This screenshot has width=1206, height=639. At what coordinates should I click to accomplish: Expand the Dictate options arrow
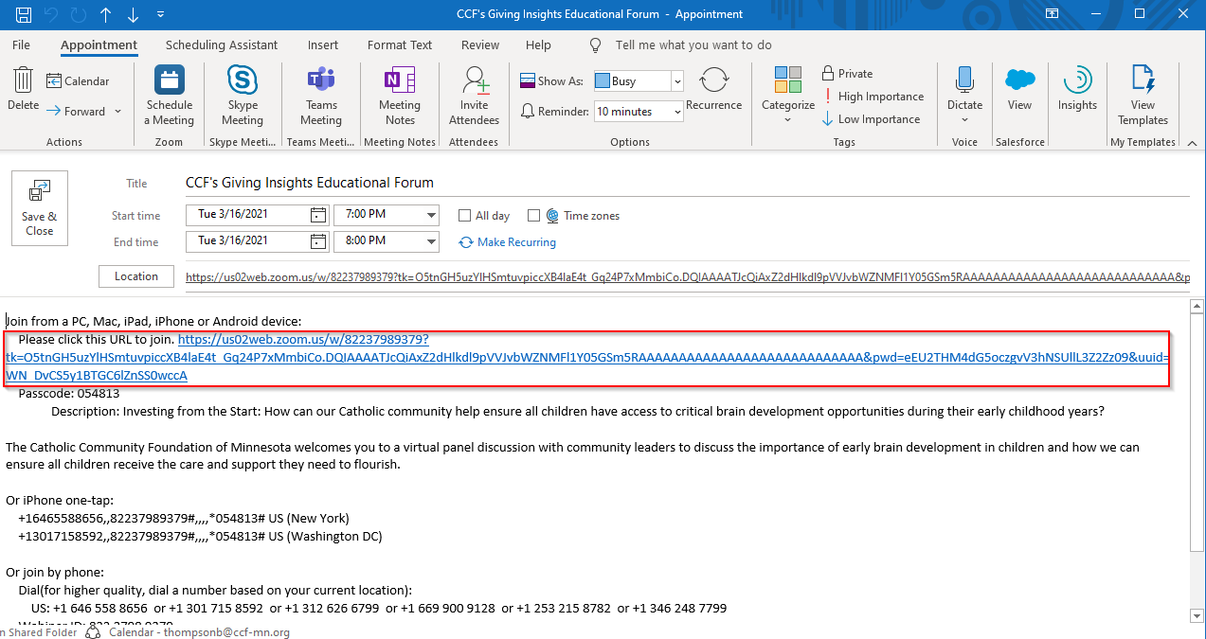point(964,120)
